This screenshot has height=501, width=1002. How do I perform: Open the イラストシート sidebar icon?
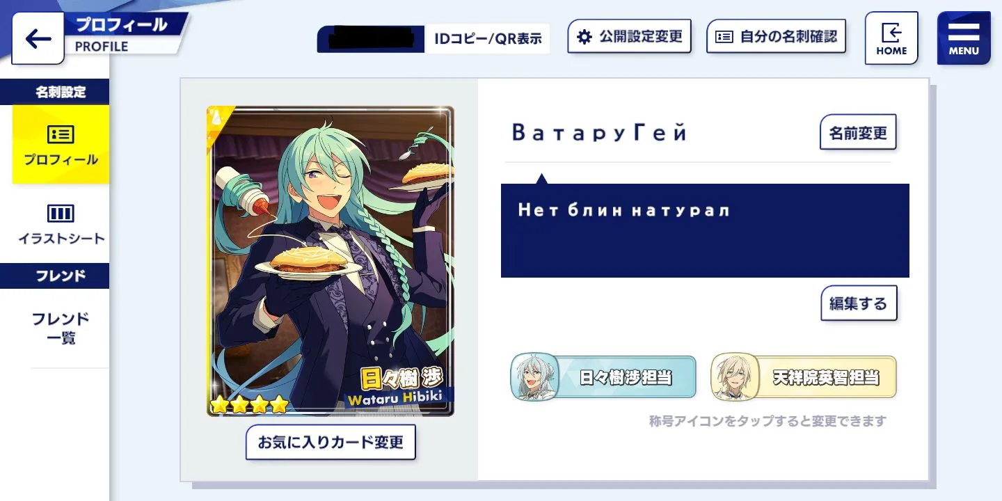pos(61,213)
